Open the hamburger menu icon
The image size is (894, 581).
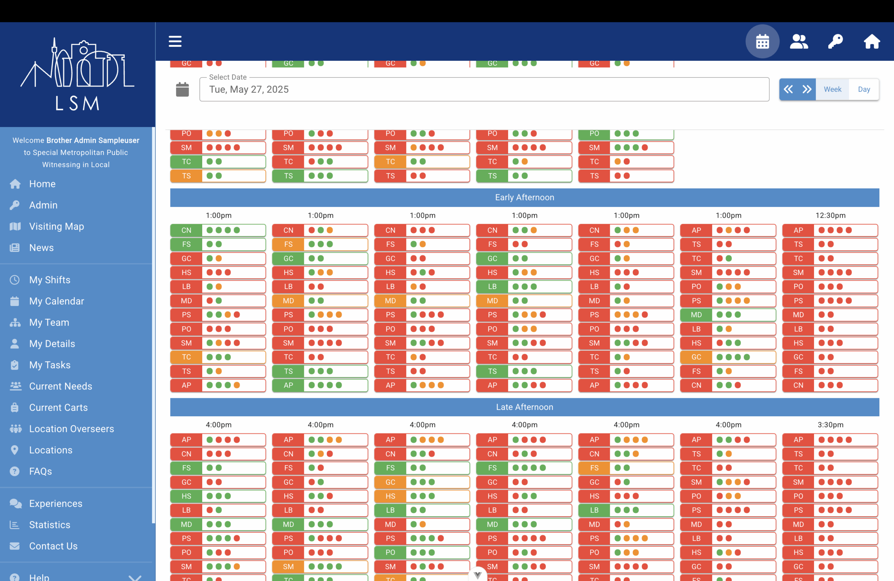175,41
